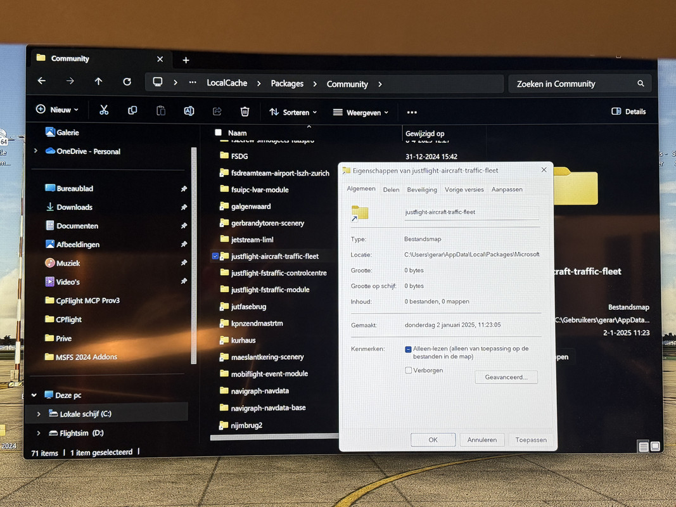
Task: Click the Delete trash can icon
Action: [245, 112]
